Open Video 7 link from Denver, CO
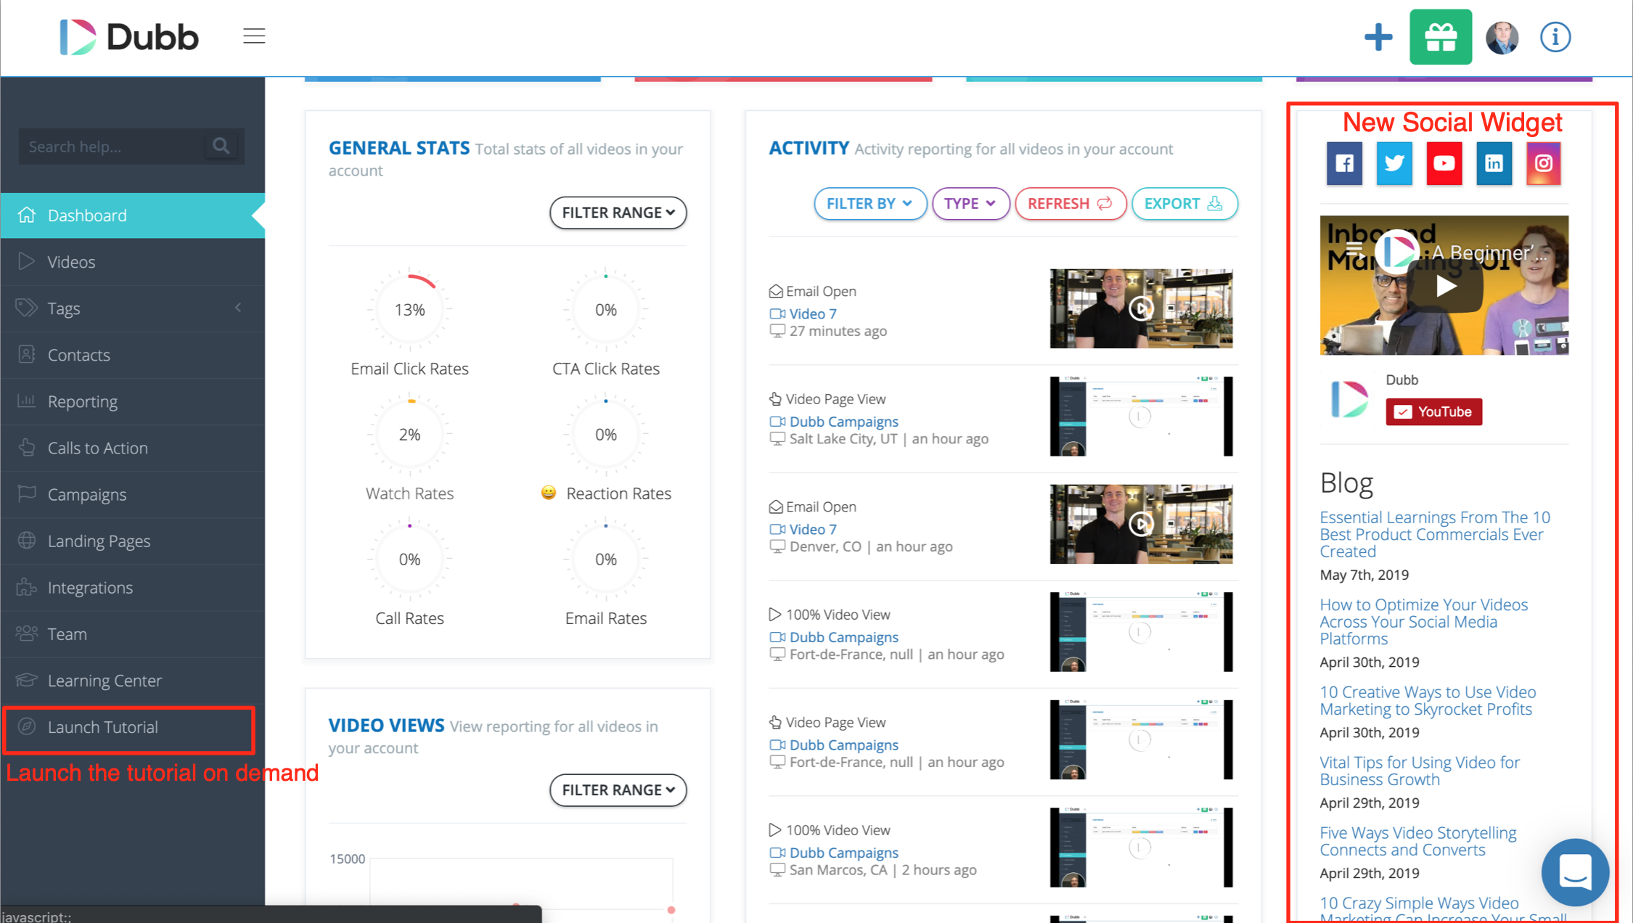The width and height of the screenshot is (1633, 923). point(812,529)
